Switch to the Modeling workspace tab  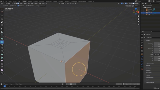click(x=30, y=1)
